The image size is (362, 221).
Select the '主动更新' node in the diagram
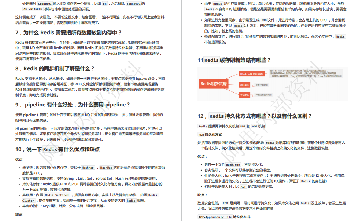click(x=244, y=95)
